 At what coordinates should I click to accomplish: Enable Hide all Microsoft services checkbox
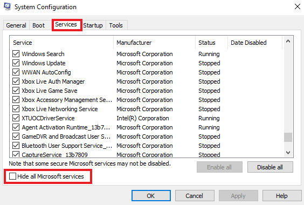(x=12, y=176)
